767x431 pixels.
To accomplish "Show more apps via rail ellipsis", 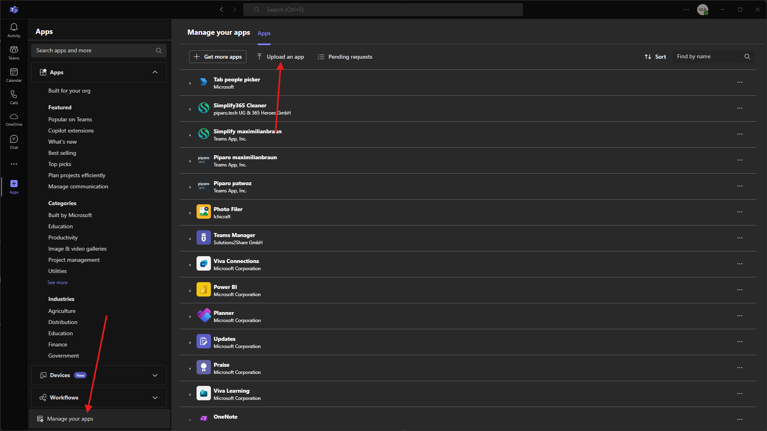I will pos(14,164).
